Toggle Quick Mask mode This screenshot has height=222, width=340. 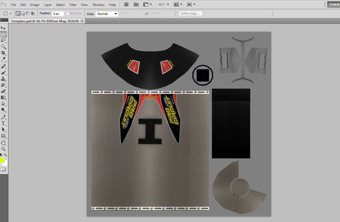(x=3, y=169)
